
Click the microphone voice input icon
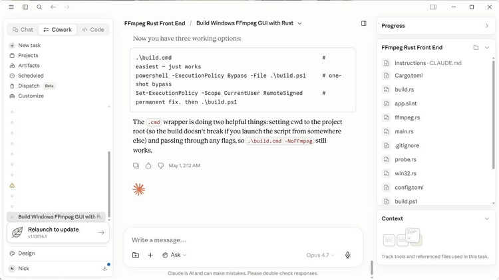click(348, 255)
